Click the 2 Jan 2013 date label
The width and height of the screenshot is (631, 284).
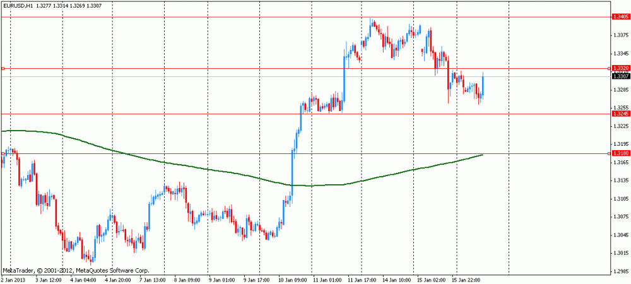click(13, 279)
